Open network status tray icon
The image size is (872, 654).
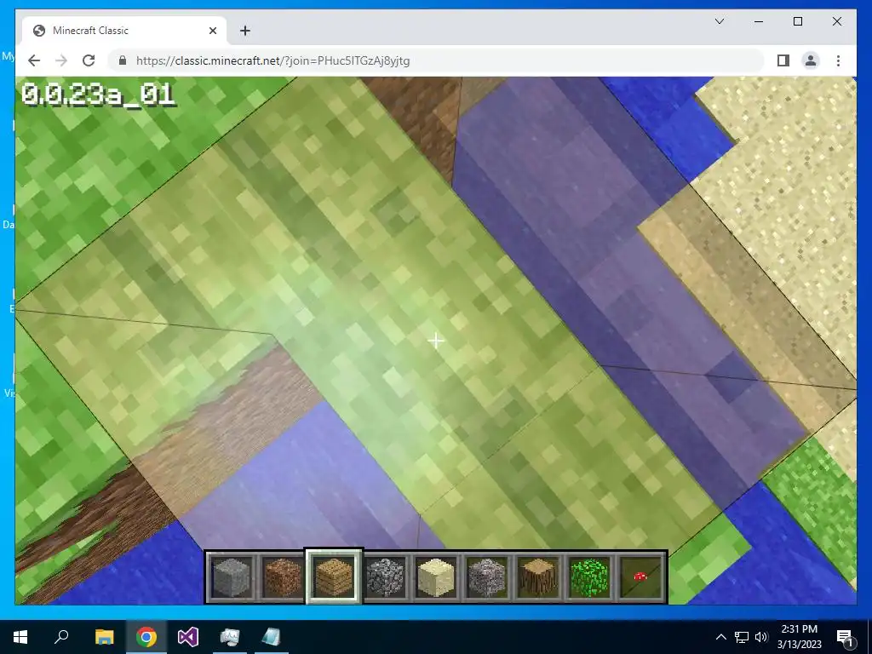pyautogui.click(x=742, y=637)
